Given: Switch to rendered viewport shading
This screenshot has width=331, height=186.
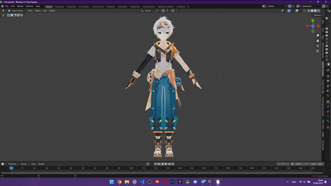Looking at the screenshot, I should pyautogui.click(x=319, y=11).
